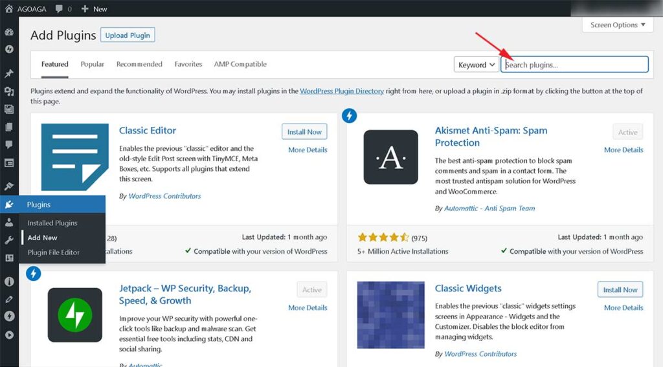Click Akismet's star rating

(383, 237)
